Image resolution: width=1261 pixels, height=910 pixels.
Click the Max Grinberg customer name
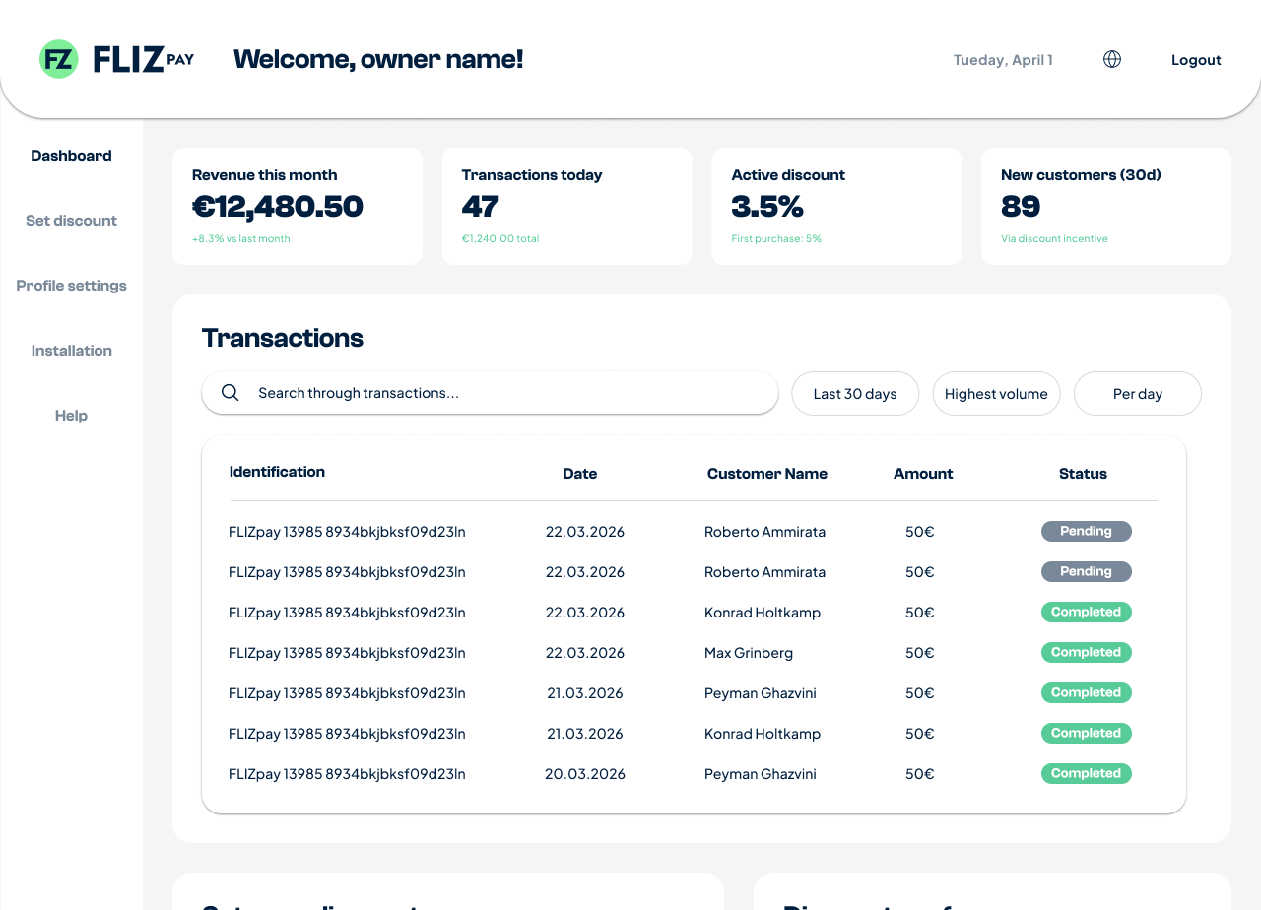[x=749, y=653]
